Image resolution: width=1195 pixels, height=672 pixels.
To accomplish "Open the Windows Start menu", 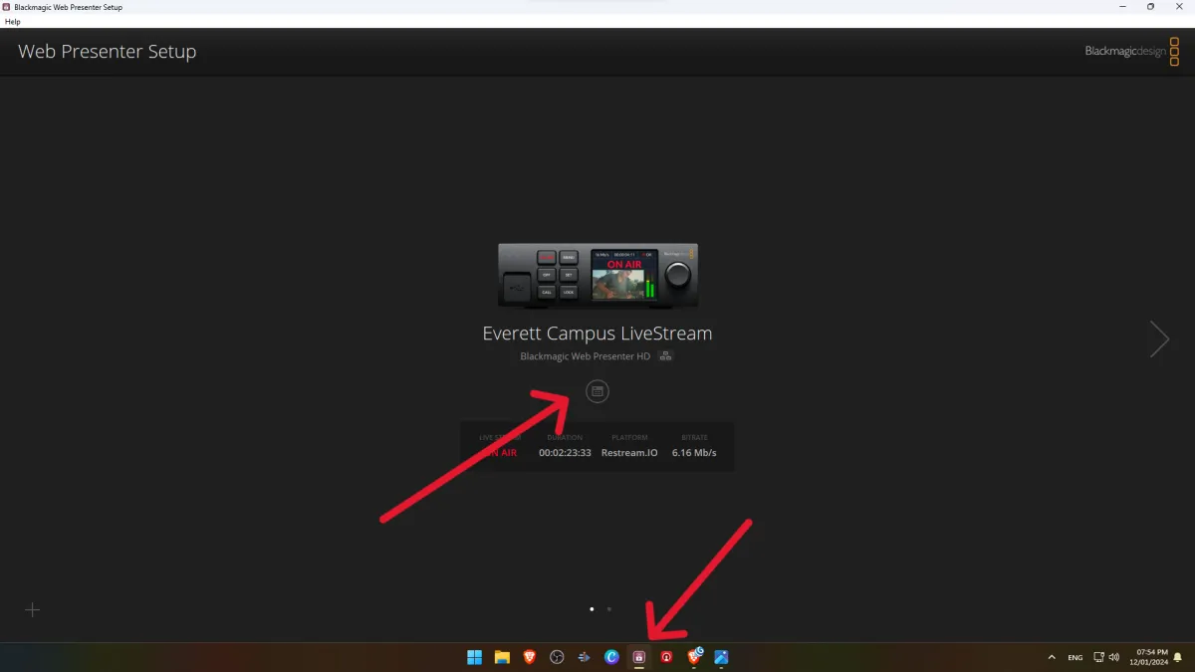I will [x=475, y=656].
